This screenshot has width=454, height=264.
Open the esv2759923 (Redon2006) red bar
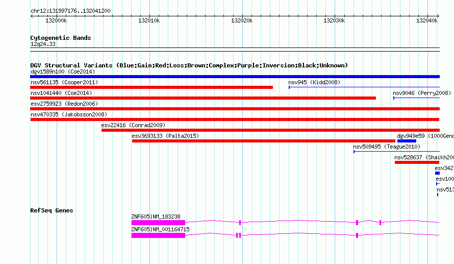[235, 109]
